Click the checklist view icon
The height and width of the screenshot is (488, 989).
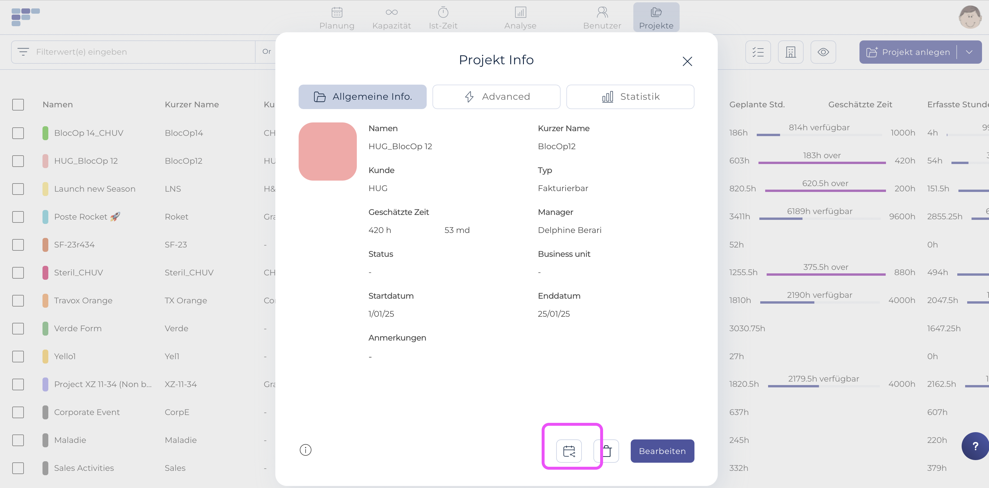tap(758, 52)
